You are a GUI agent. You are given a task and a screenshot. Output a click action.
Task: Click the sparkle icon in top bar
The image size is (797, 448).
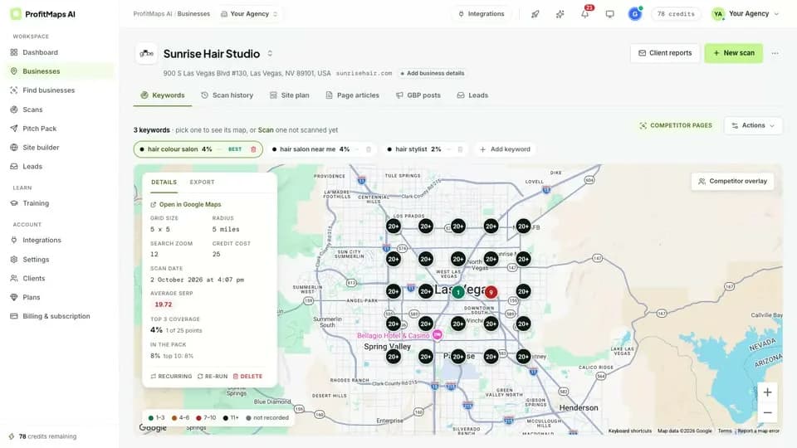[x=560, y=14]
